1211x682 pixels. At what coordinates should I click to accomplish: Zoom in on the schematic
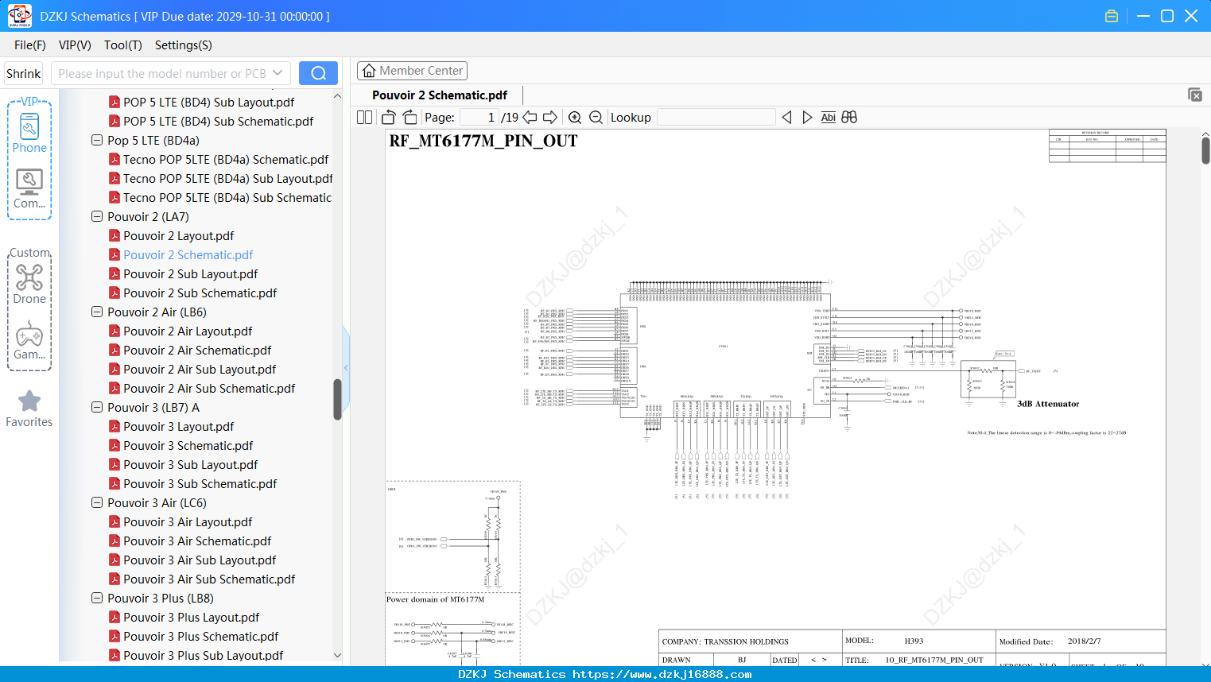point(575,118)
